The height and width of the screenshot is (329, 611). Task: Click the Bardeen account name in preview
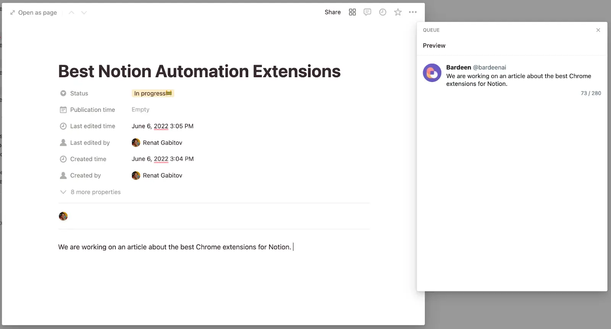pyautogui.click(x=459, y=67)
